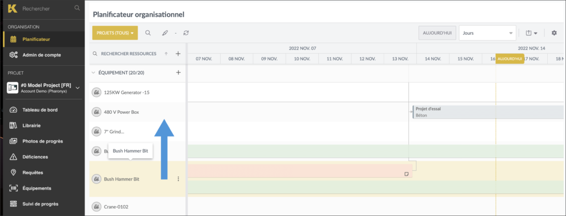Click the refresh arrows icon in toolbar
This screenshot has width=566, height=216.
coord(186,33)
